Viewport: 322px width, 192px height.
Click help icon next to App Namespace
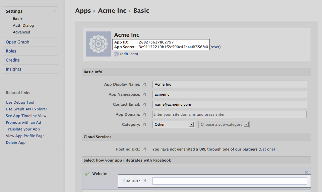[x=144, y=94]
